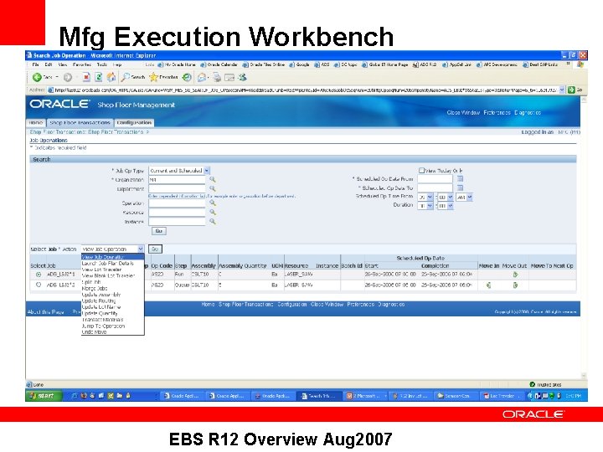Choose Jump To Operation from Action list
The width and height of the screenshot is (603, 452).
tap(104, 326)
